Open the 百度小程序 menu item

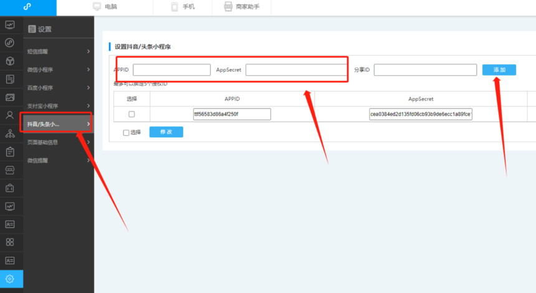point(41,88)
